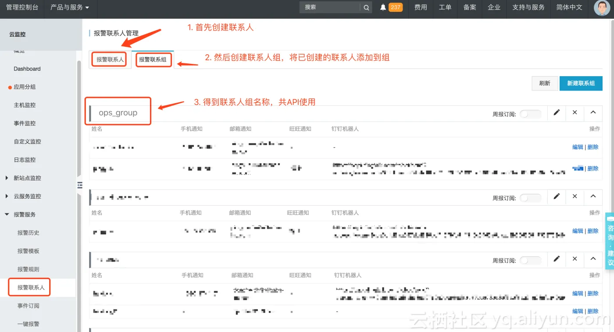Click in the 搜索 input field
Viewport: 614px width, 332px height.
pyautogui.click(x=330, y=7)
